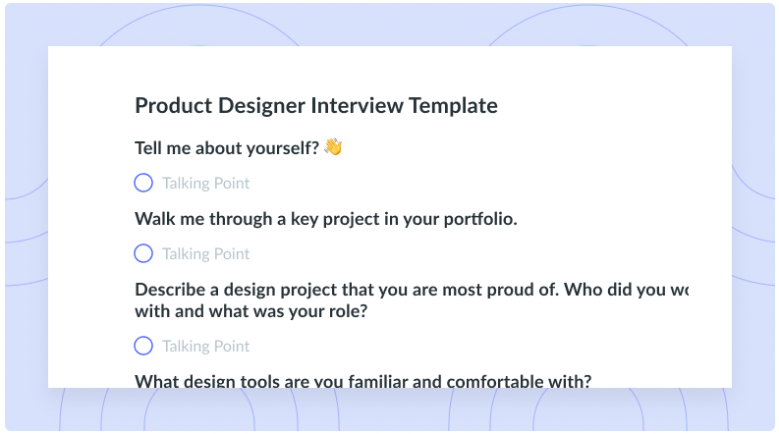Check the circle under 'Tell me about yourself?'
The height and width of the screenshot is (434, 779).
(x=143, y=183)
